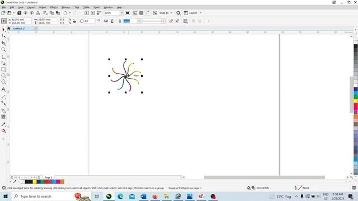Click the Full-screen preview icon
Viewport: 358px width, 201px height.
click(128, 13)
